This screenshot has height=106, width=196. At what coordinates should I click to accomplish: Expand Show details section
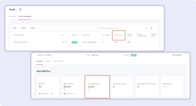177,55
